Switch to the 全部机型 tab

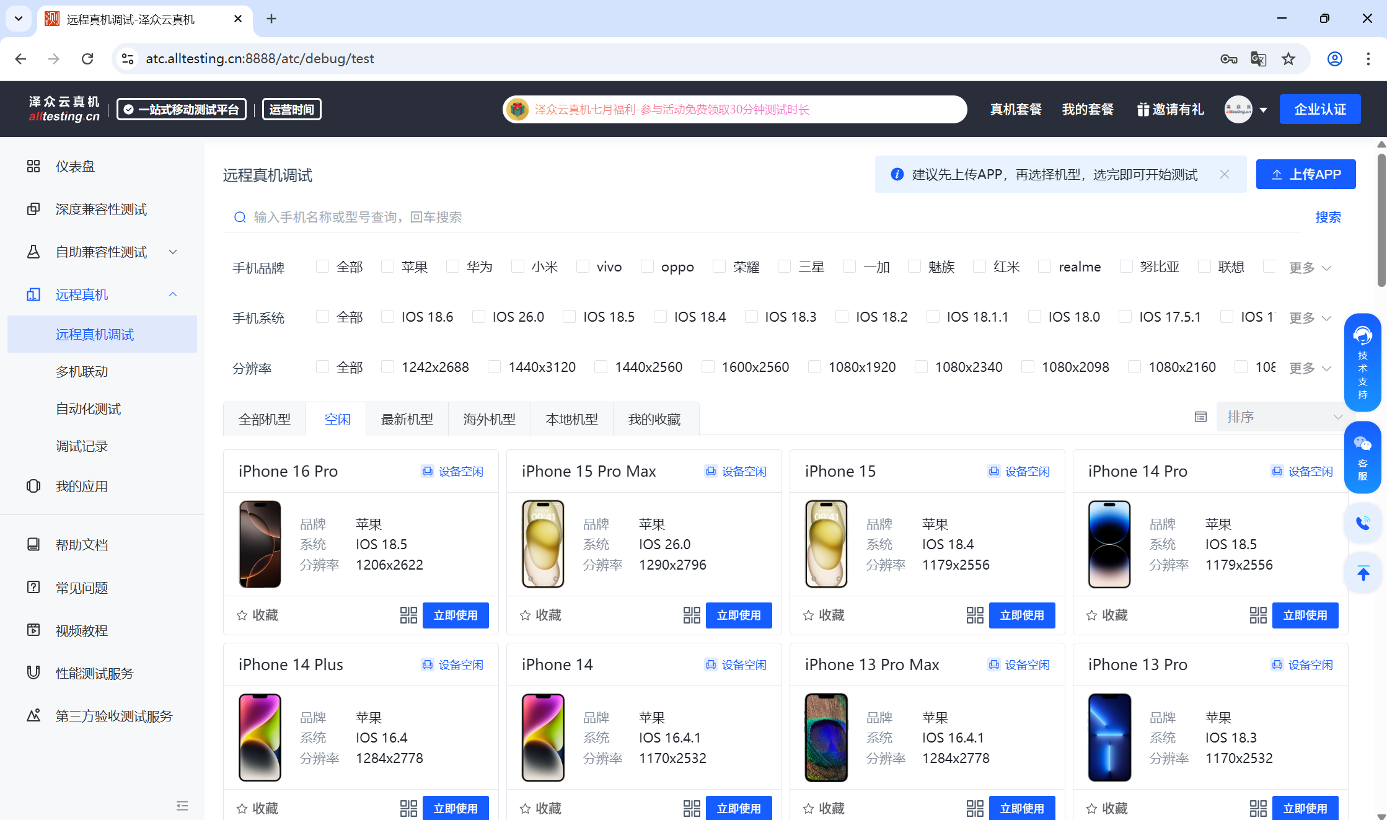pyautogui.click(x=265, y=419)
